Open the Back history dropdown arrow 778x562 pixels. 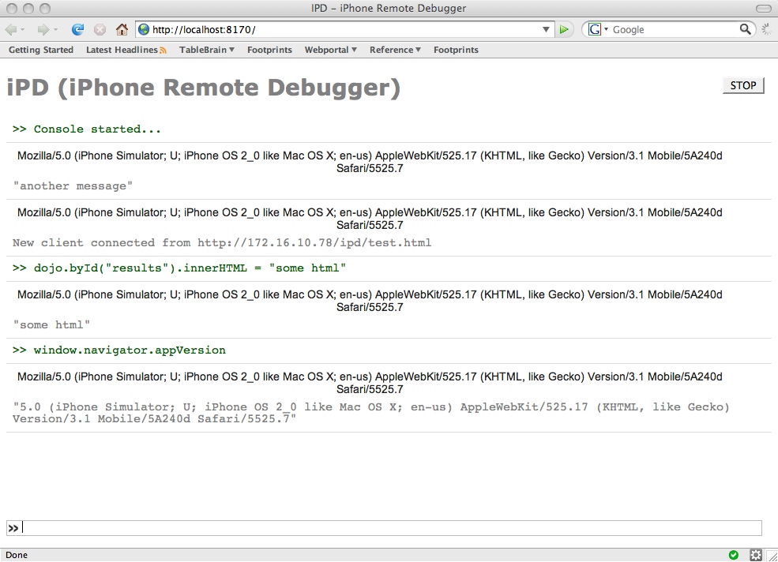pos(23,30)
